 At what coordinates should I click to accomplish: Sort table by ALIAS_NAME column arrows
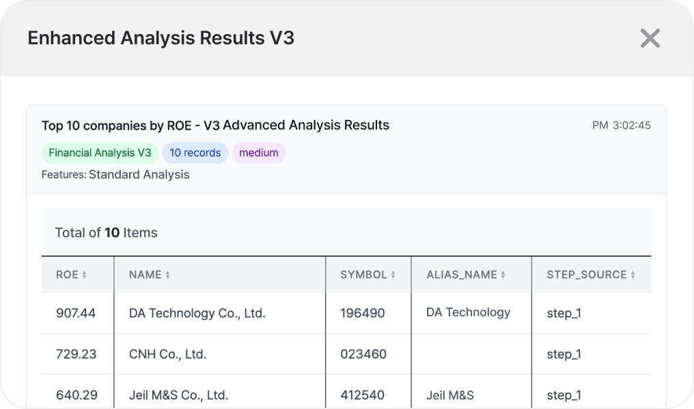coord(503,275)
